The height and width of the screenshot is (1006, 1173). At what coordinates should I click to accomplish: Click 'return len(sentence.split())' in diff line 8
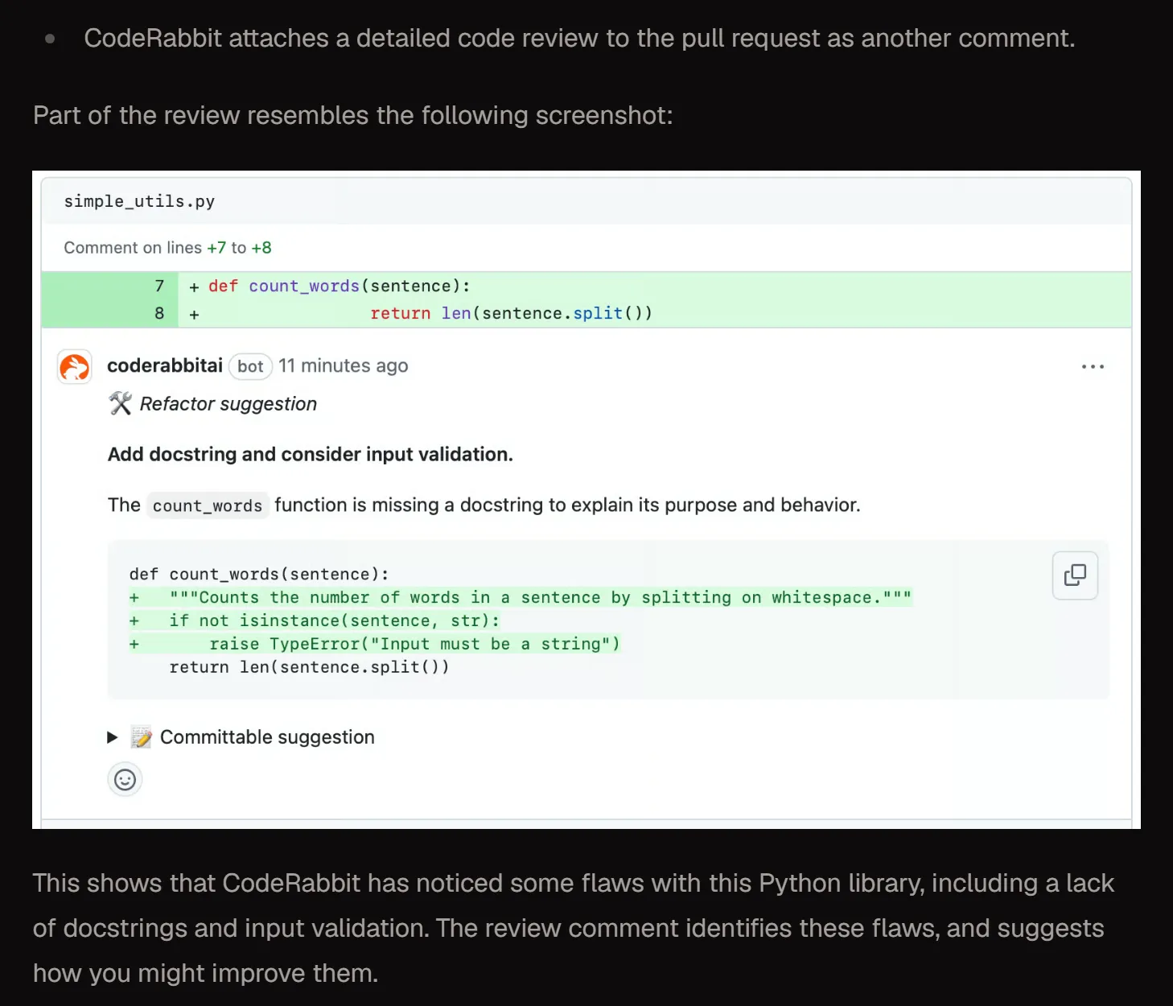512,314
